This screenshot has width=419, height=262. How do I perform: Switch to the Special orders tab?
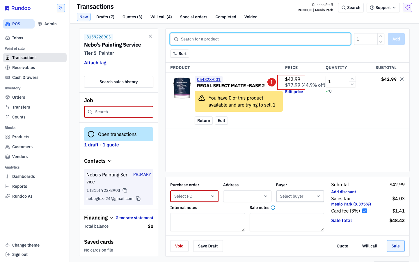(194, 17)
